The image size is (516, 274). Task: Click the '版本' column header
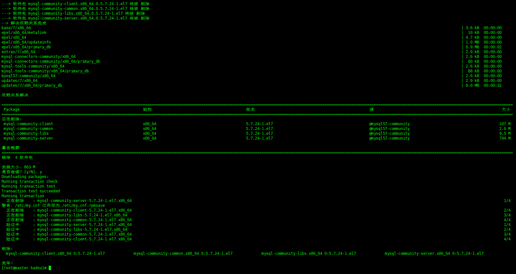(x=250, y=109)
